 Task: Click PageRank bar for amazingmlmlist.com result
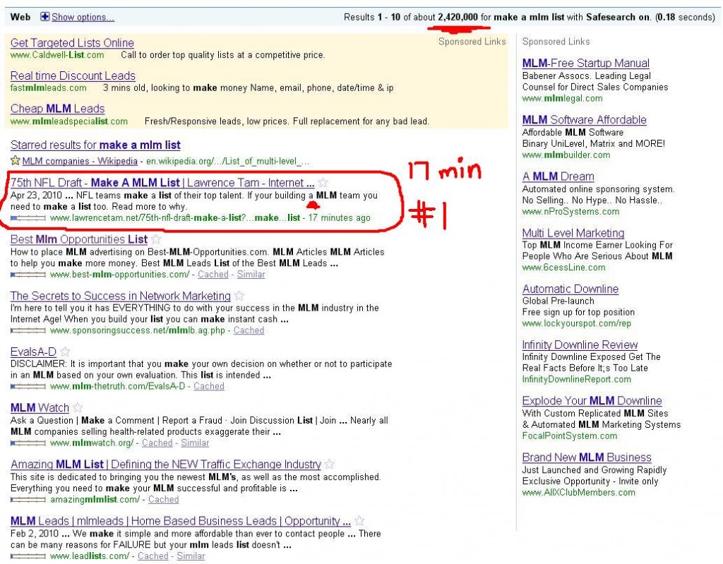point(28,500)
